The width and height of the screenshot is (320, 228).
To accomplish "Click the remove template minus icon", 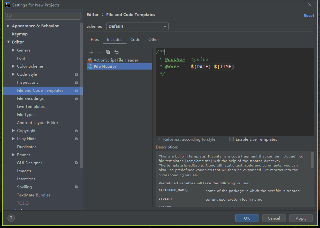I will tap(99, 52).
